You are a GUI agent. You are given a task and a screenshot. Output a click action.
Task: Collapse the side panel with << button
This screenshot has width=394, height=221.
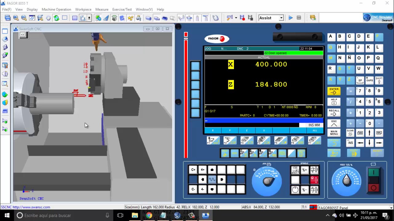pyautogui.click(x=23, y=35)
